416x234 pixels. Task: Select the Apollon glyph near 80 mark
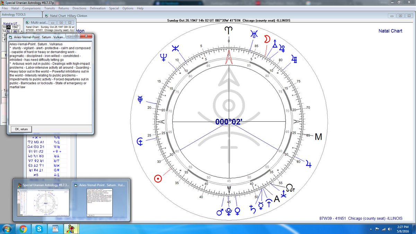[x=294, y=59]
